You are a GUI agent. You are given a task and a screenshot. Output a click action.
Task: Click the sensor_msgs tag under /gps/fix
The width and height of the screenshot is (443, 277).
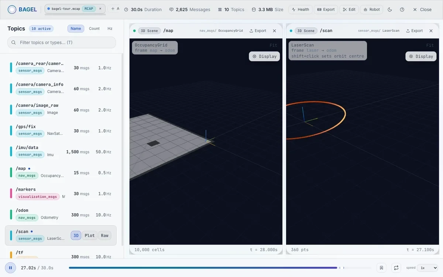[x=30, y=134]
